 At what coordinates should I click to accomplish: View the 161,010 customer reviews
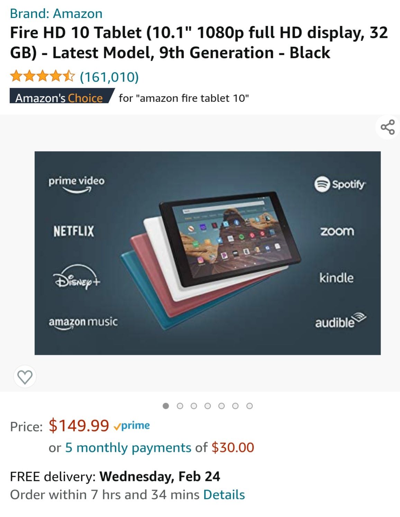coord(109,77)
